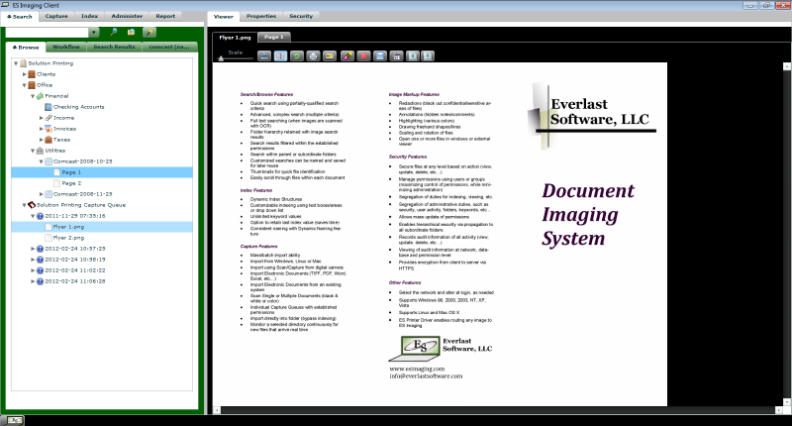Viewport: 792px width, 426px height.
Task: Open the search box dropdown arrow
Action: (x=94, y=33)
